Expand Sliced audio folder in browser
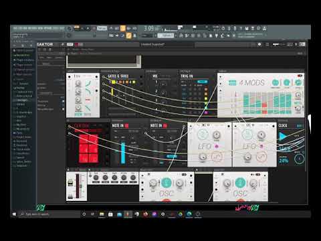Viewport: 321px width, 241px height. [22, 149]
